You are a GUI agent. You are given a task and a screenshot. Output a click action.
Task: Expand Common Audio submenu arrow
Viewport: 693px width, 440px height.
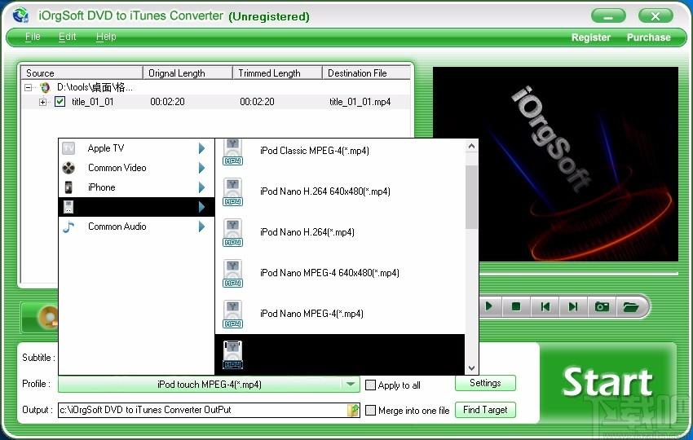[x=201, y=227]
